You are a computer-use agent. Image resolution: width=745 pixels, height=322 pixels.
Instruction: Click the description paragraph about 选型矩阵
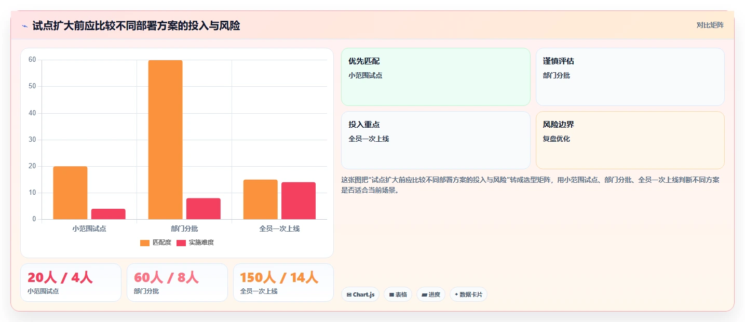(x=530, y=185)
